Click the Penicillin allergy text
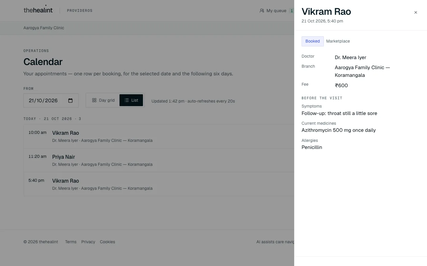The image size is (427, 266). click(x=312, y=147)
